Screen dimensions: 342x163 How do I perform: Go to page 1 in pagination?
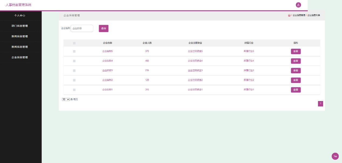pos(320,104)
